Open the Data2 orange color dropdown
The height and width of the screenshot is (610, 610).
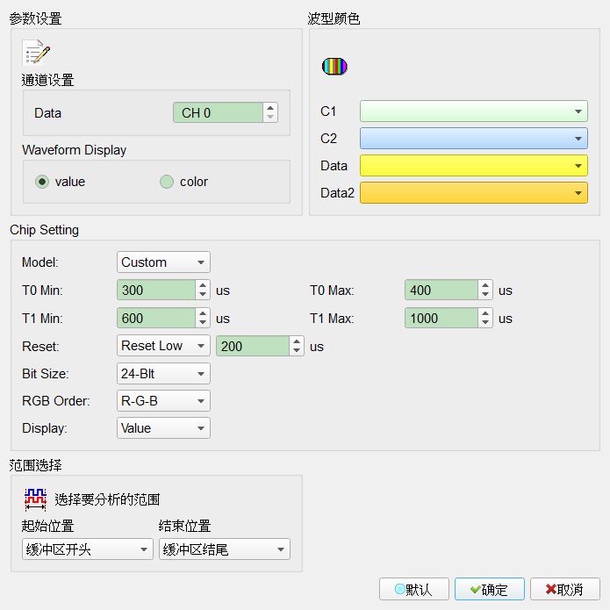(473, 193)
